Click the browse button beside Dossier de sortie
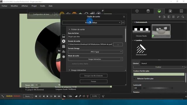This screenshot has height=105, width=187. 118,45
